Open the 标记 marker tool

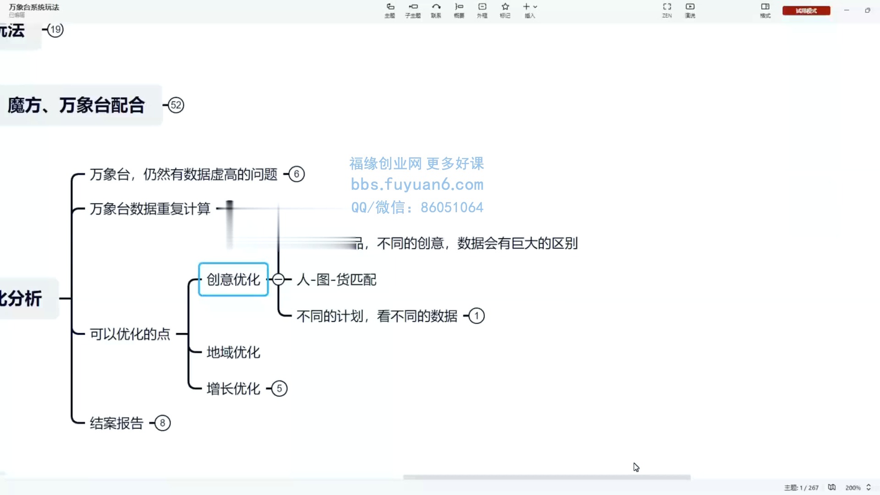pos(505,10)
